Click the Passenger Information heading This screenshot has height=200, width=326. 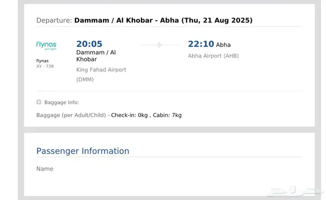pyautogui.click(x=83, y=151)
